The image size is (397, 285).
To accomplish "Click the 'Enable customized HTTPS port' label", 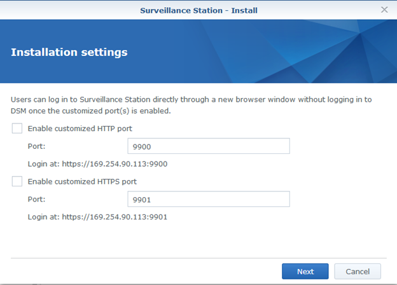I will click(82, 181).
